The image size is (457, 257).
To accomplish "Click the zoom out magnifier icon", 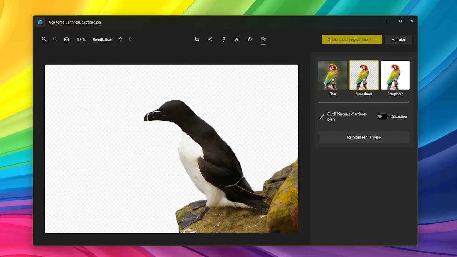I will click(55, 39).
